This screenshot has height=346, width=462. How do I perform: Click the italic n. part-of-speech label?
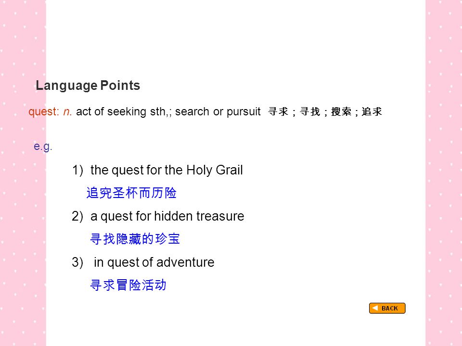coord(67,112)
